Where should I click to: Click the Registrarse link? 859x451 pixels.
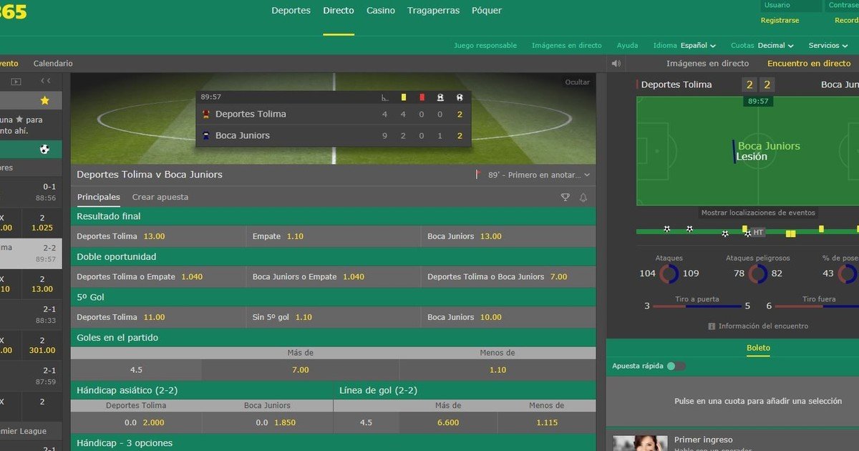780,21
